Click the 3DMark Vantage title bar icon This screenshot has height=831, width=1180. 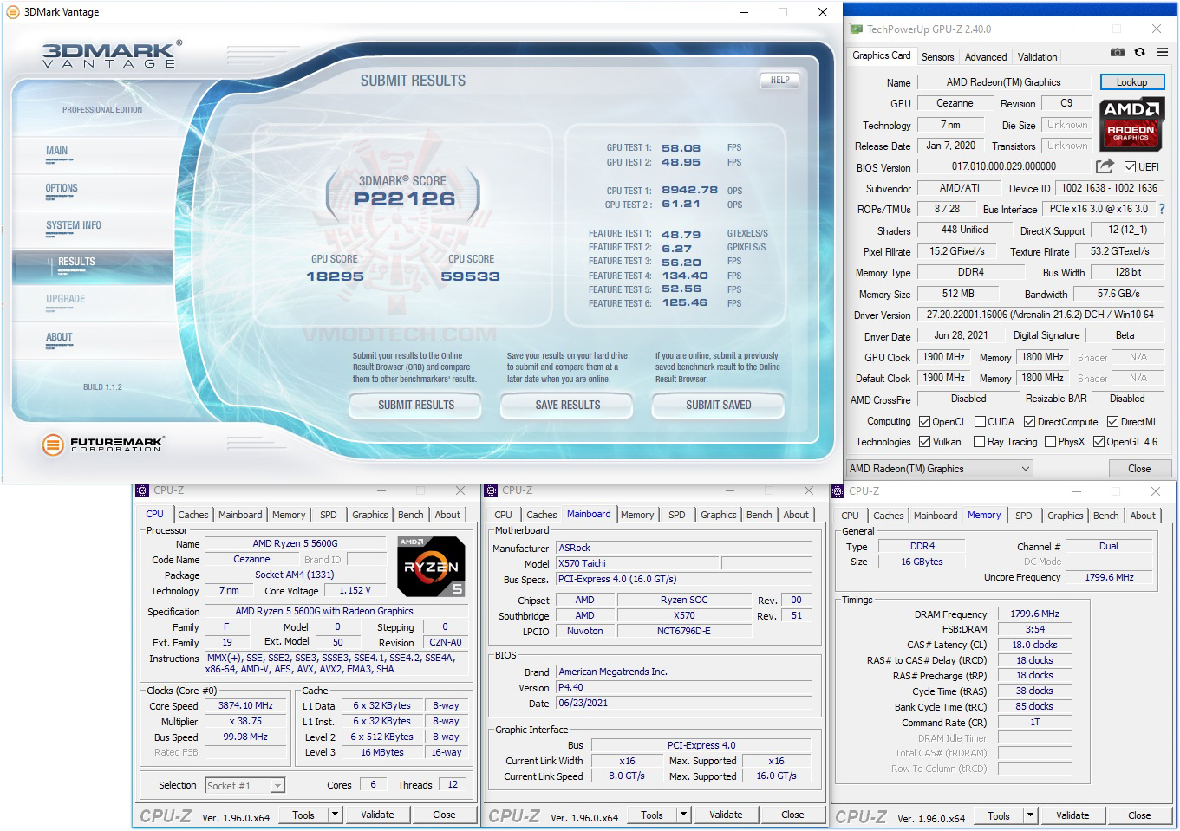tap(12, 12)
